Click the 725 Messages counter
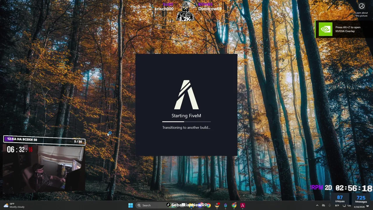This screenshot has width=373, height=210. (x=361, y=199)
